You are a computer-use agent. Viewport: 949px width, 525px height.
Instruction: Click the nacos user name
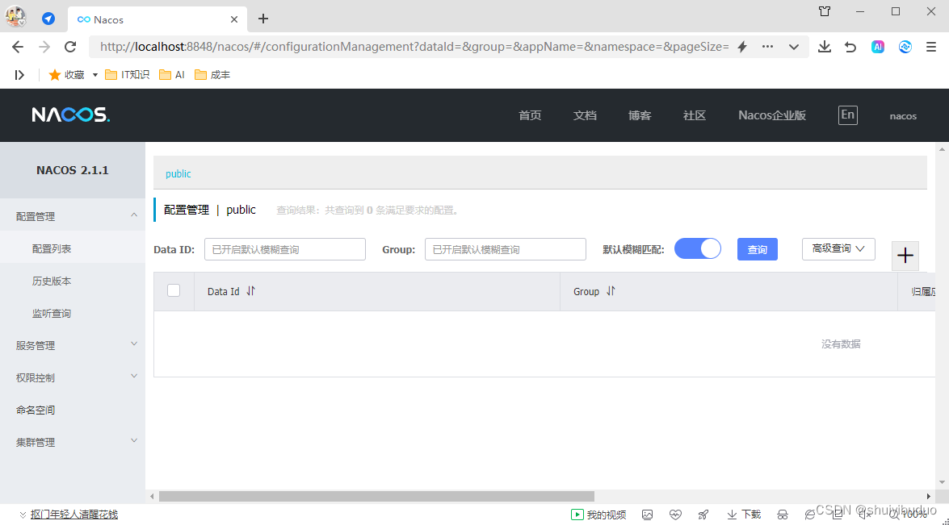pos(903,116)
